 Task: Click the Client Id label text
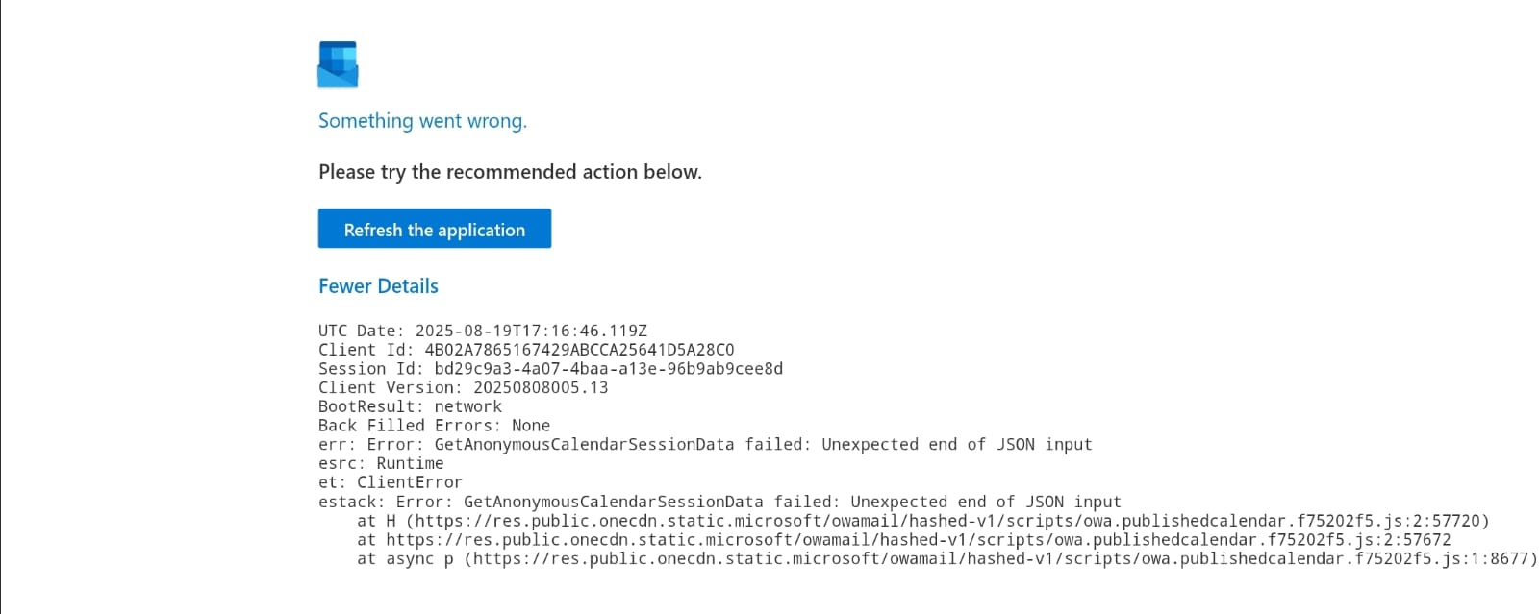[366, 350]
